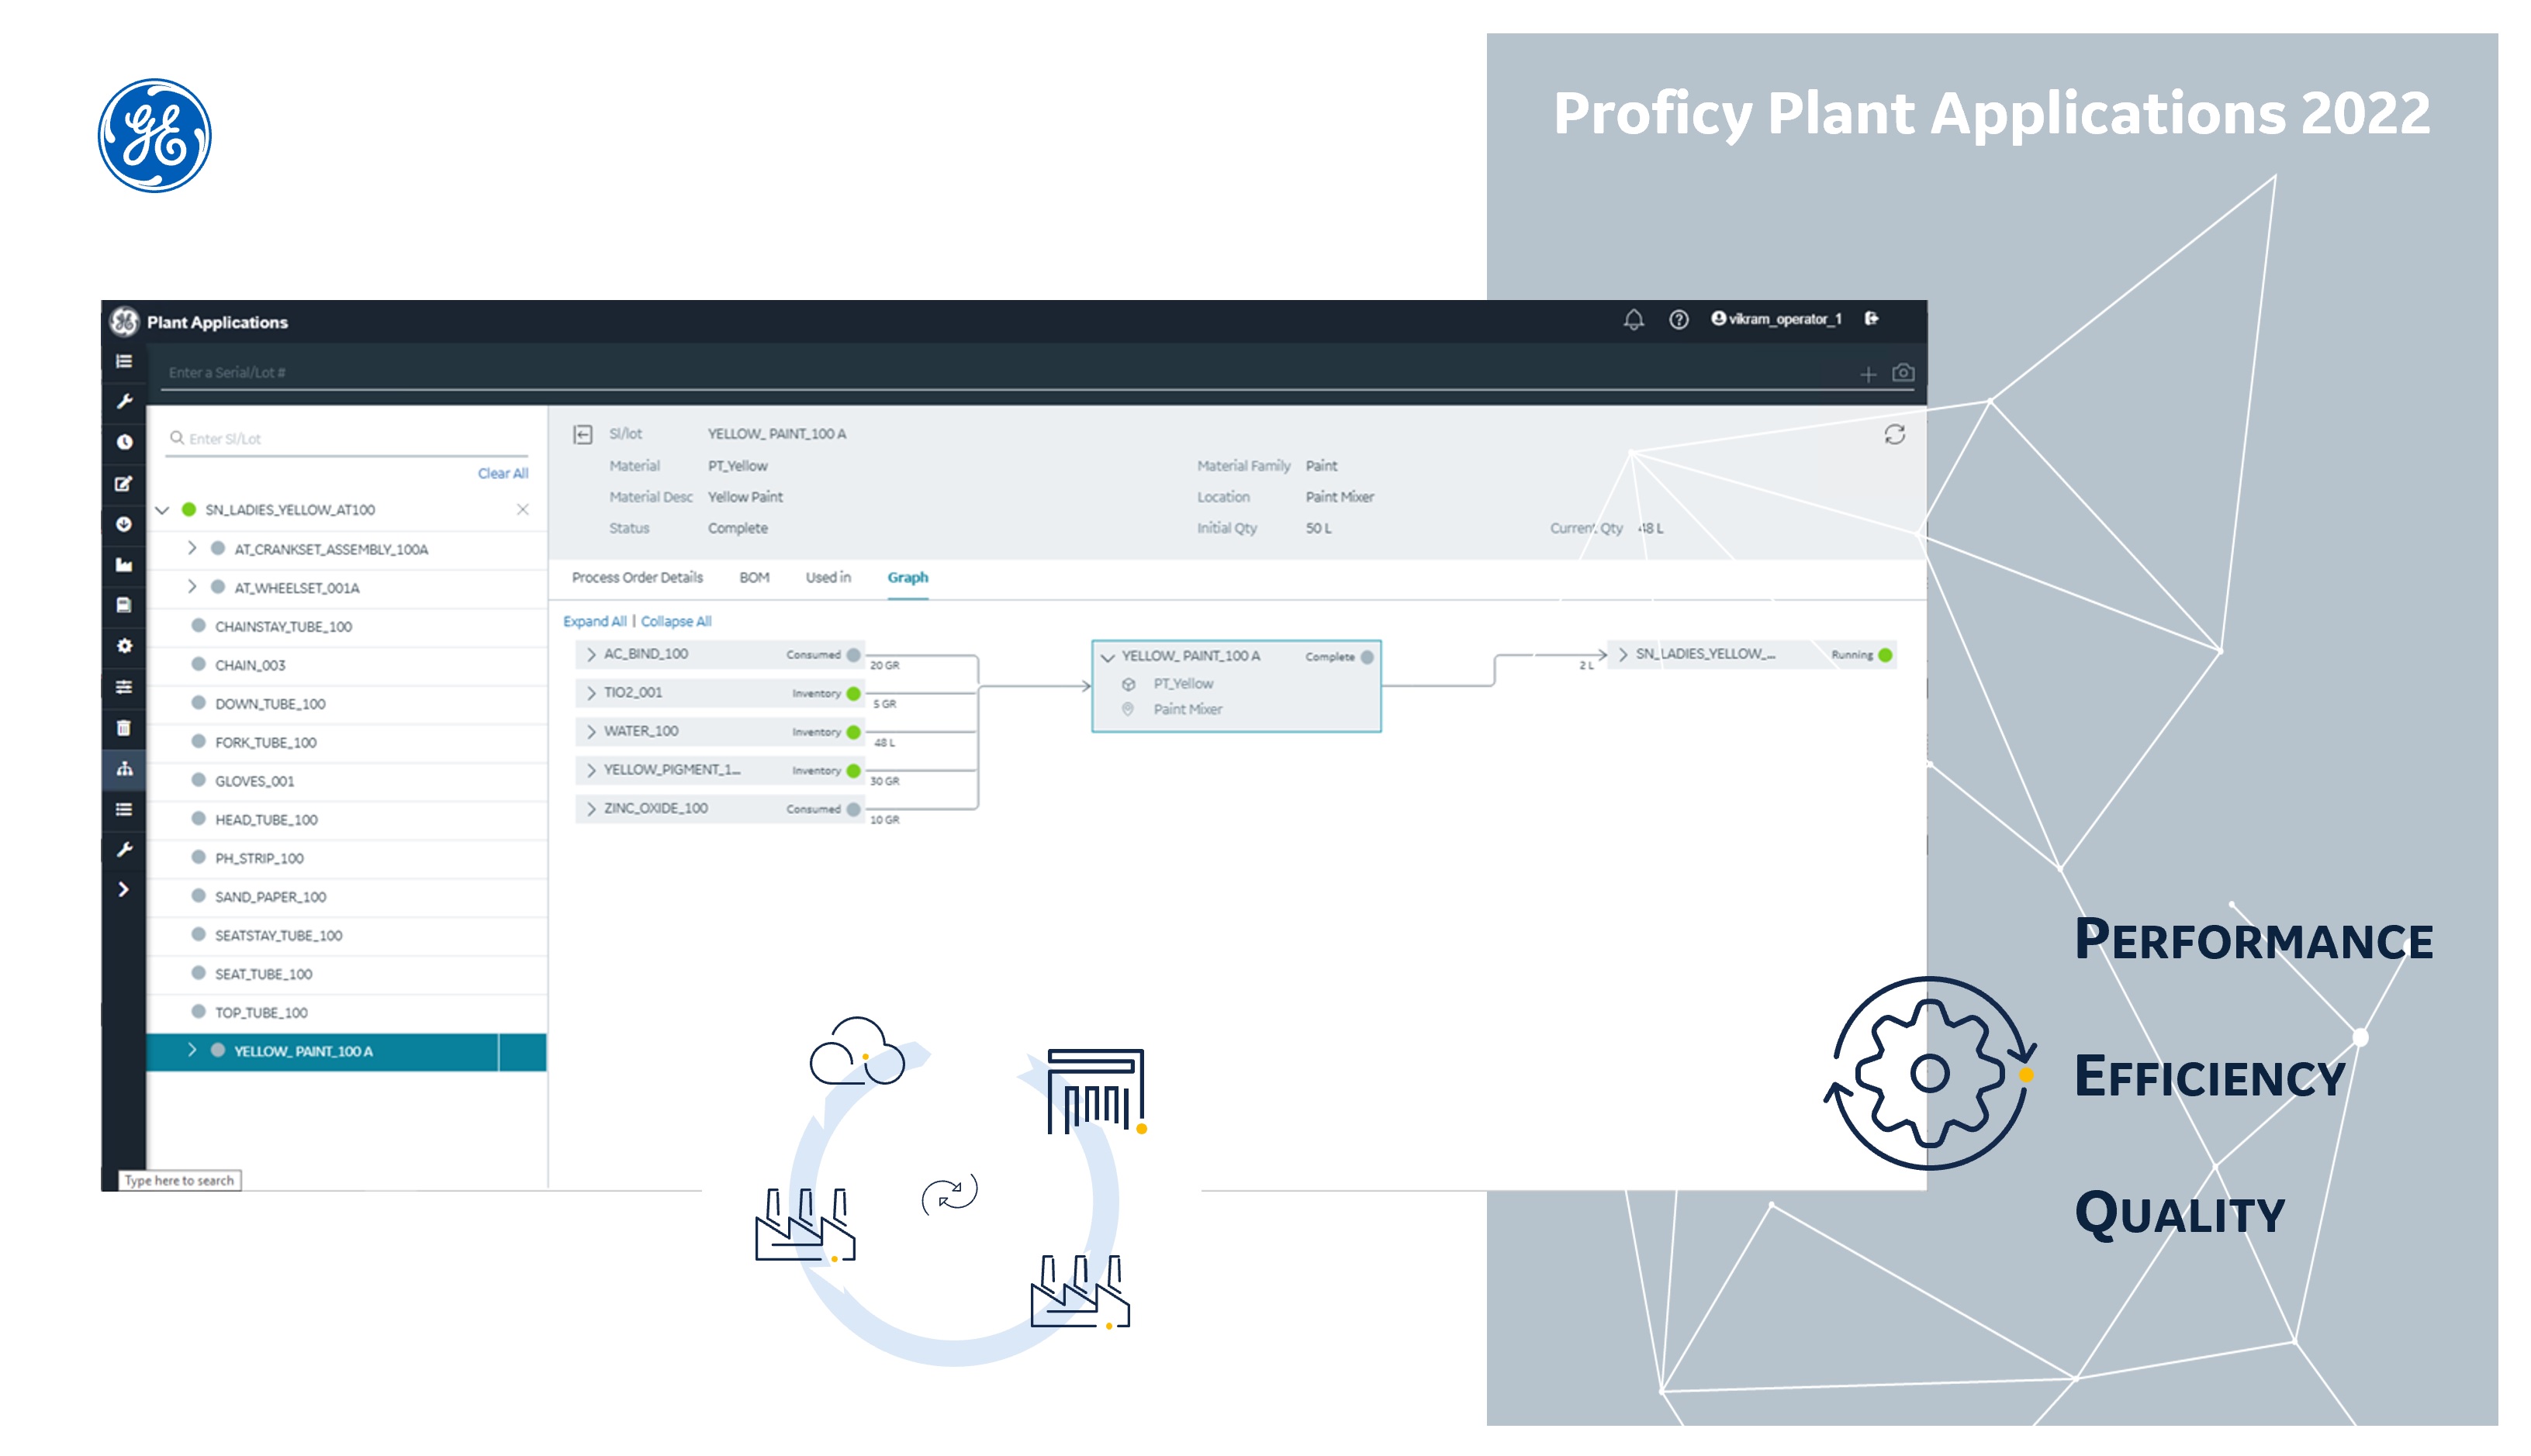Viewport: 2531px width, 1456px height.
Task: Open the clock history icon in sidebar
Action: pyautogui.click(x=124, y=442)
